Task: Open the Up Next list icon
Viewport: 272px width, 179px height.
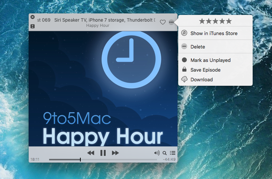Action: coord(173,153)
